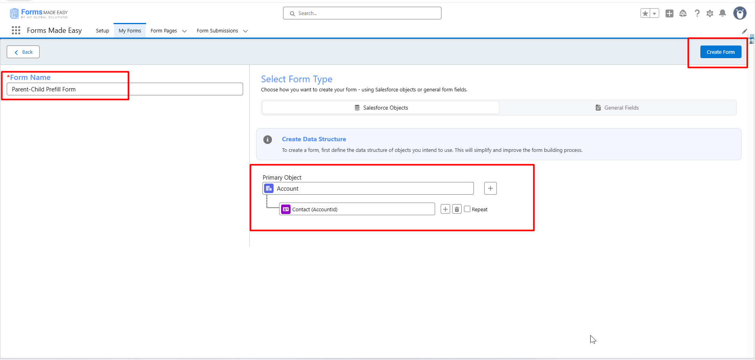Delete the Contact child object

(x=457, y=209)
